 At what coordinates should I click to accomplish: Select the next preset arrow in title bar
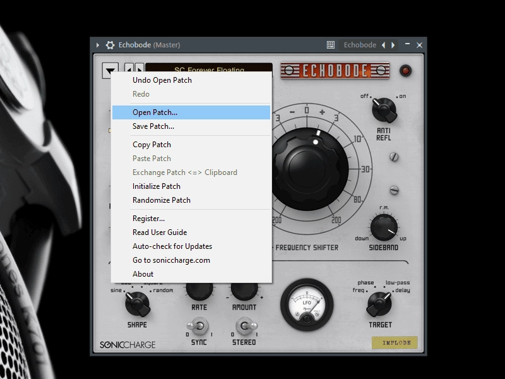[393, 45]
